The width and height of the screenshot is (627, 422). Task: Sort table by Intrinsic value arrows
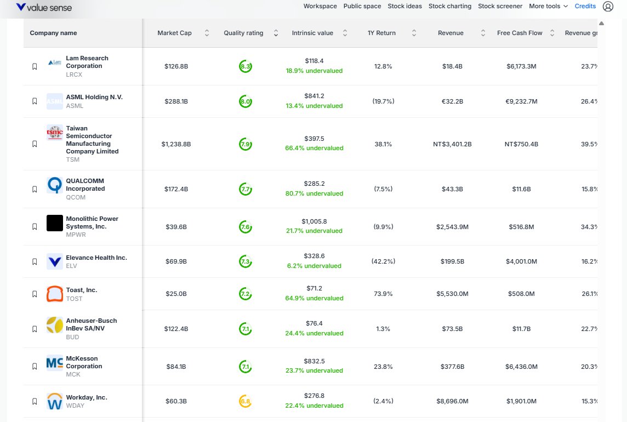[345, 33]
